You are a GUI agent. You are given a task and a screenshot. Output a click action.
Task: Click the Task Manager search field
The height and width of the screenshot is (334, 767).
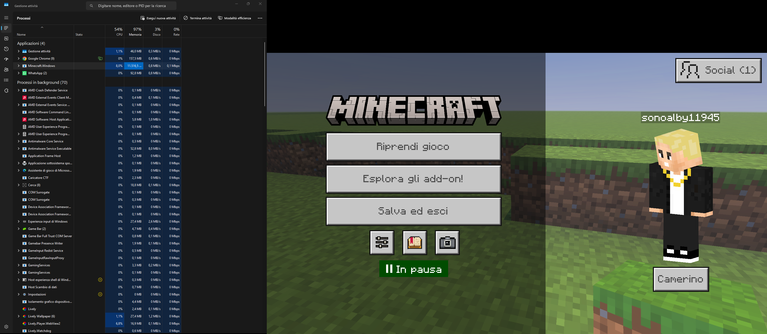132,6
